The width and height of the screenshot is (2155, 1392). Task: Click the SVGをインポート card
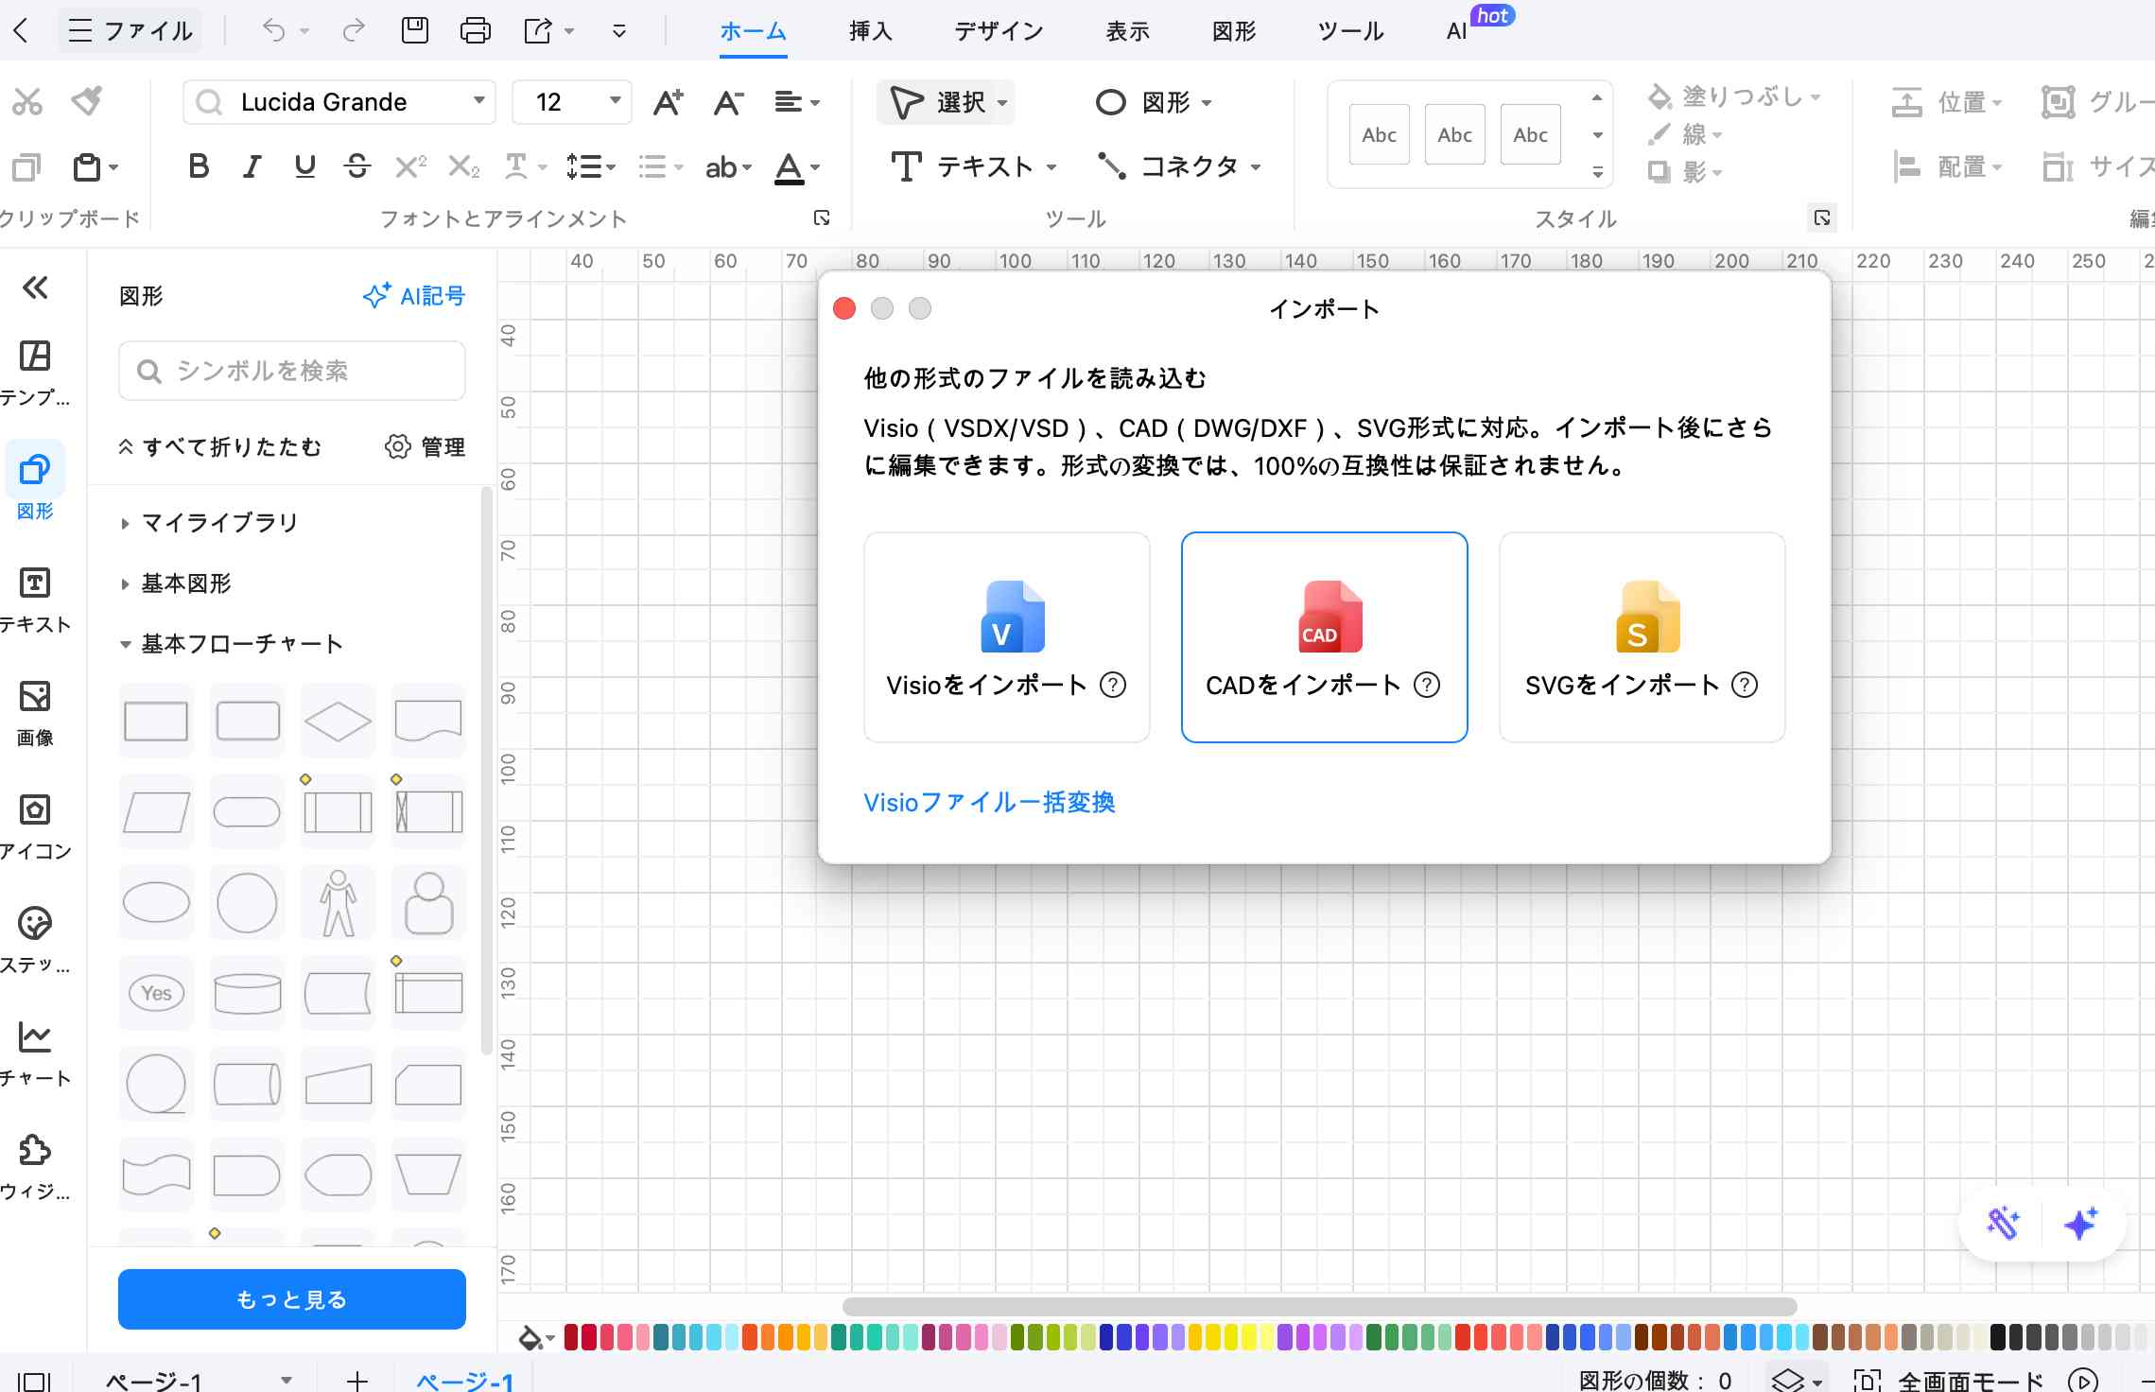pyautogui.click(x=1642, y=637)
